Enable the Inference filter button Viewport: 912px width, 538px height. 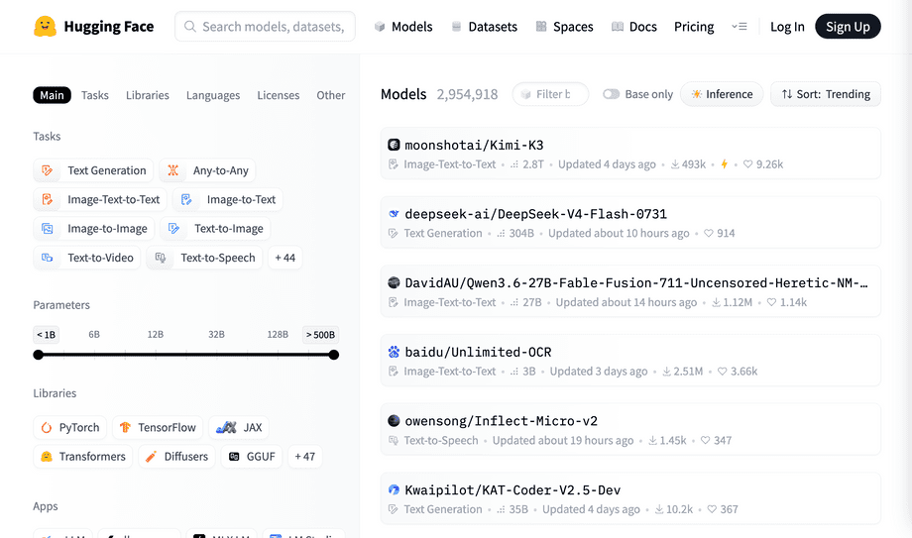[722, 94]
